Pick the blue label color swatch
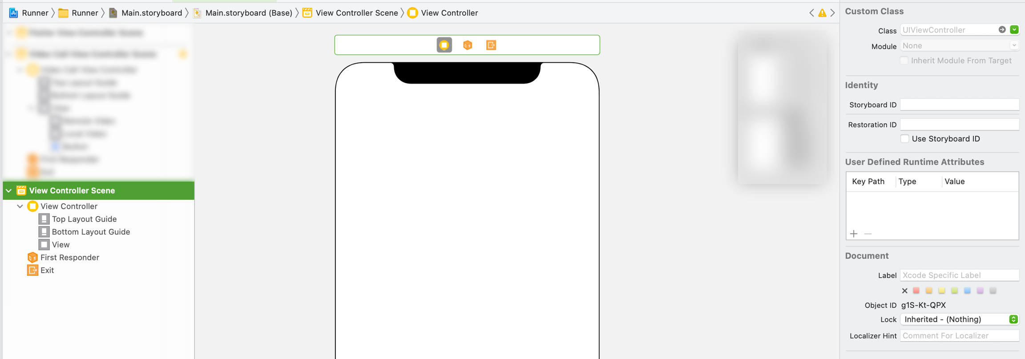The image size is (1025, 359). point(967,291)
